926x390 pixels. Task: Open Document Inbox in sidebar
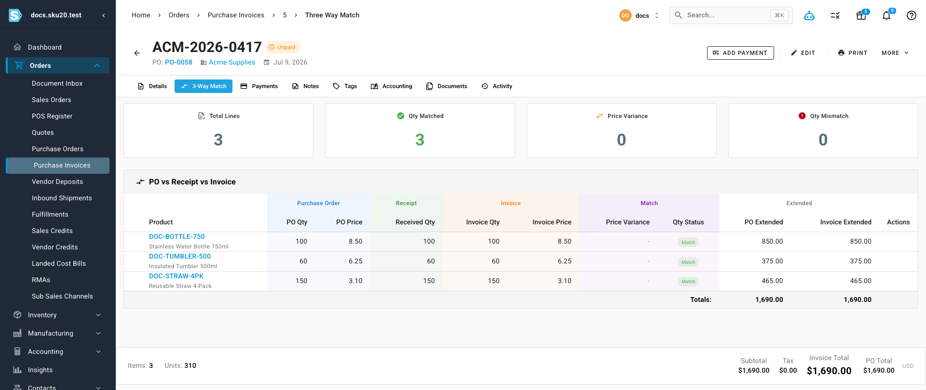pyautogui.click(x=57, y=83)
